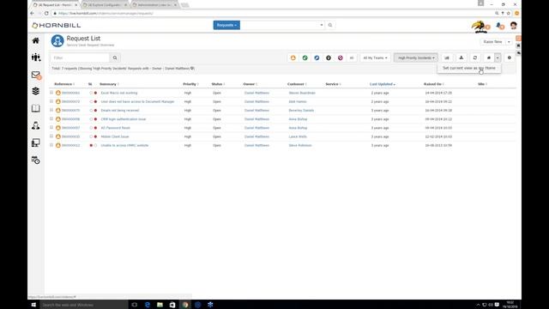The image size is (549, 309).
Task: Open User does not have access to Document Manager
Action: click(137, 101)
